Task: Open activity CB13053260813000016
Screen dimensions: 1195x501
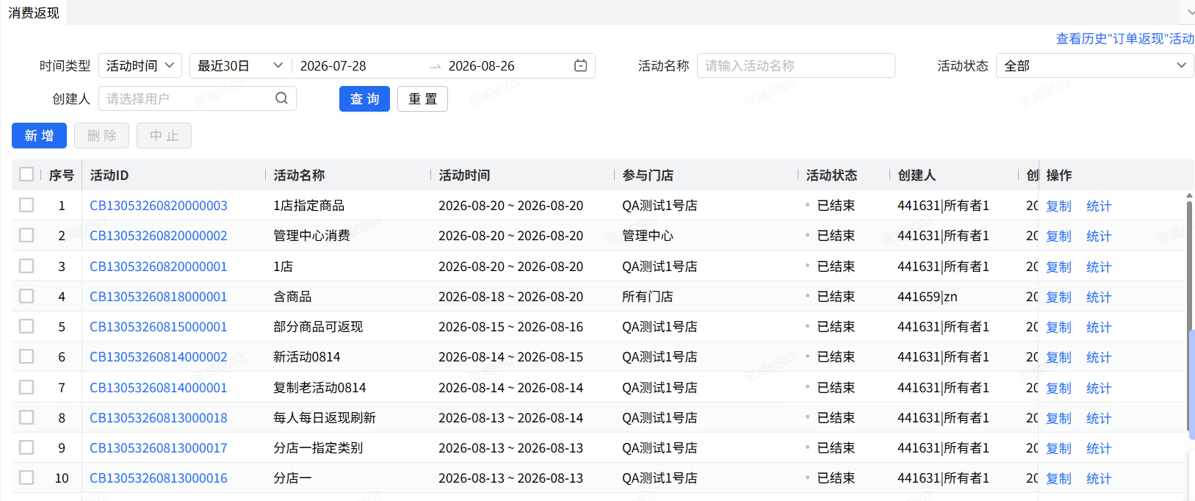Action: [159, 478]
